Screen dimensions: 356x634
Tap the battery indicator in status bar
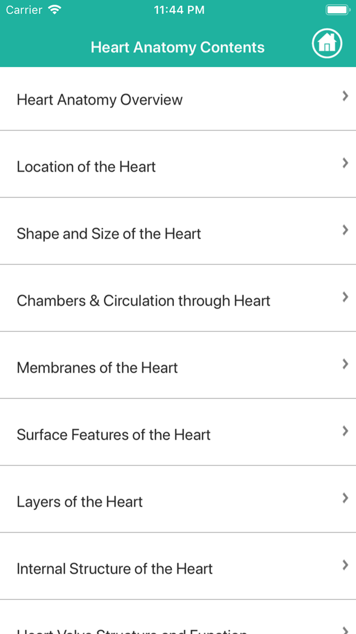[x=336, y=9]
